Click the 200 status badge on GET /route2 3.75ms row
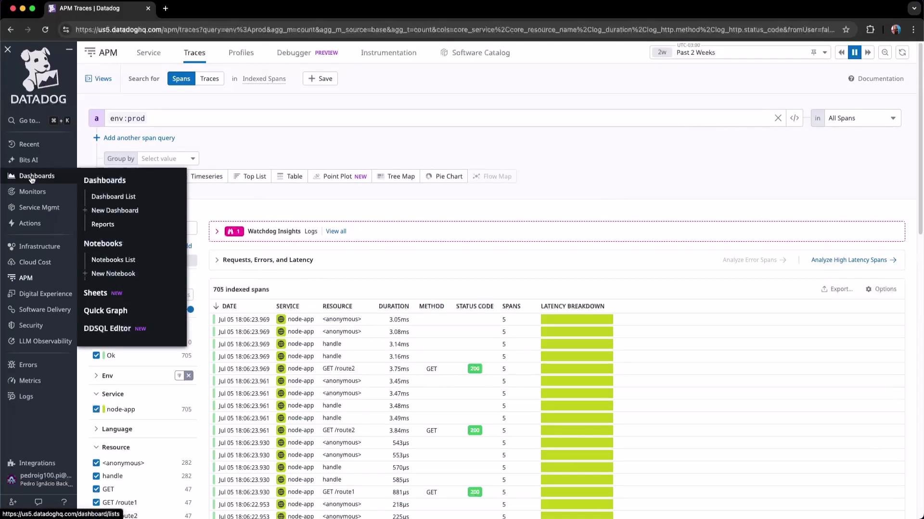 (475, 369)
